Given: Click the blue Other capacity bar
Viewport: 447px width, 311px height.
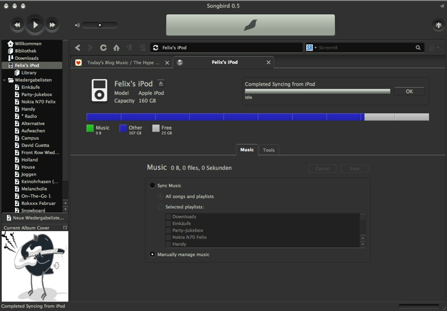Looking at the screenshot, I should 225,117.
